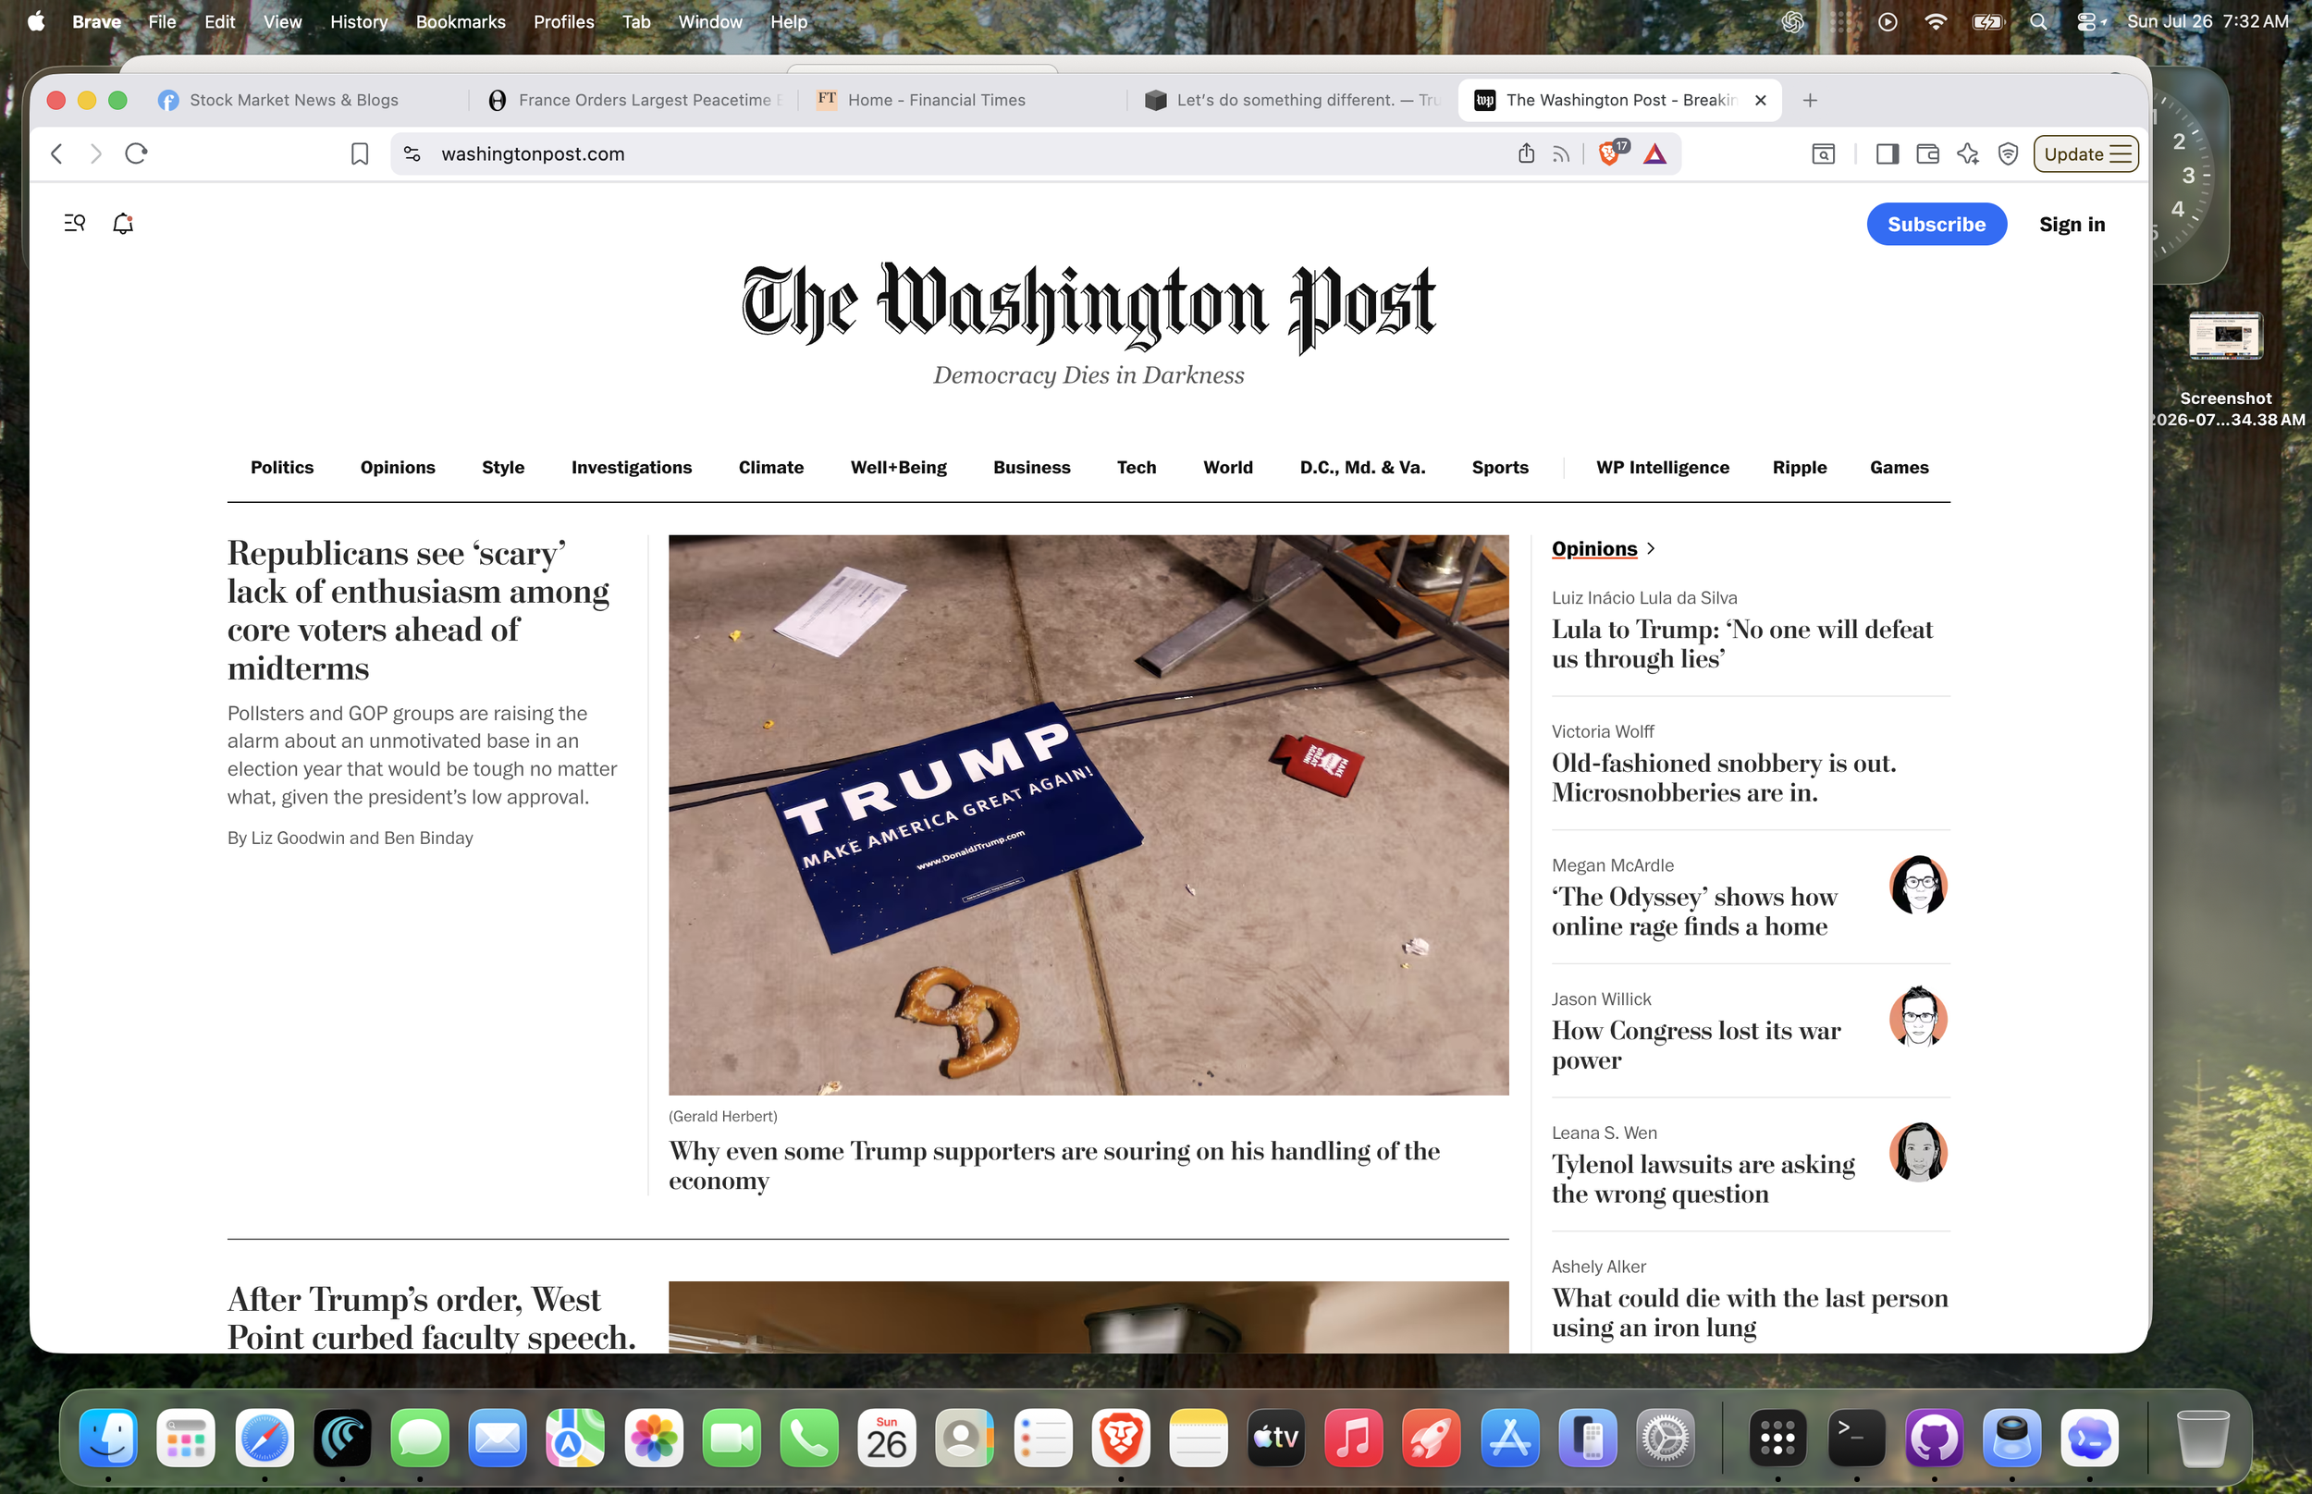Open Control Center from the menu bar
This screenshot has width=2312, height=1494.
(2088, 21)
